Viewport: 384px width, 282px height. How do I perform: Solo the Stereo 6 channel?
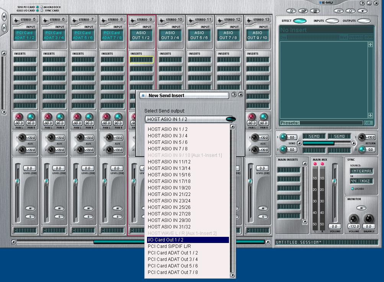click(59, 217)
